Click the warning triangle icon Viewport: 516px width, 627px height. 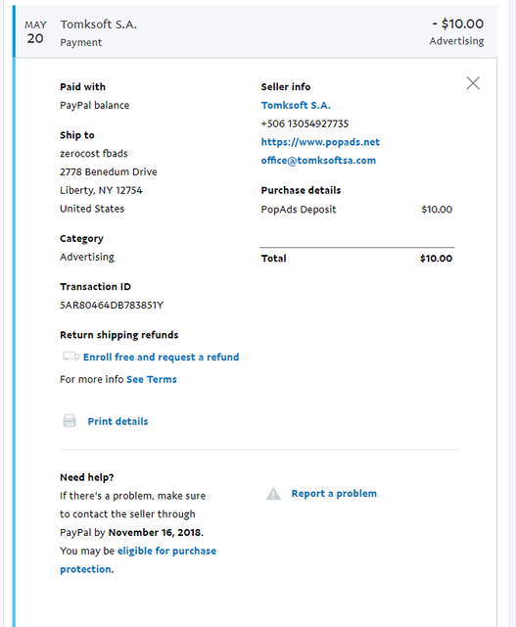[x=273, y=494]
